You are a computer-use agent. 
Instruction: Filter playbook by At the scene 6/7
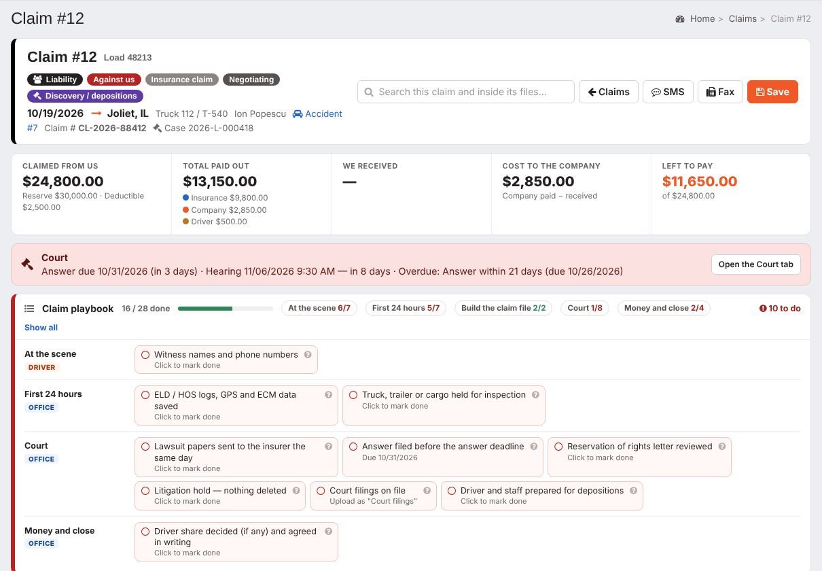pyautogui.click(x=319, y=308)
